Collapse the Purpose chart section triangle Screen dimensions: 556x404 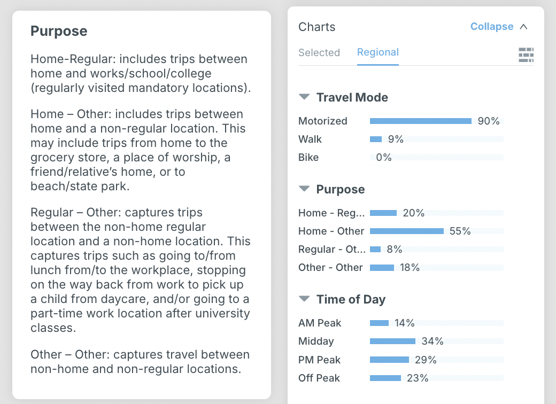coord(304,189)
